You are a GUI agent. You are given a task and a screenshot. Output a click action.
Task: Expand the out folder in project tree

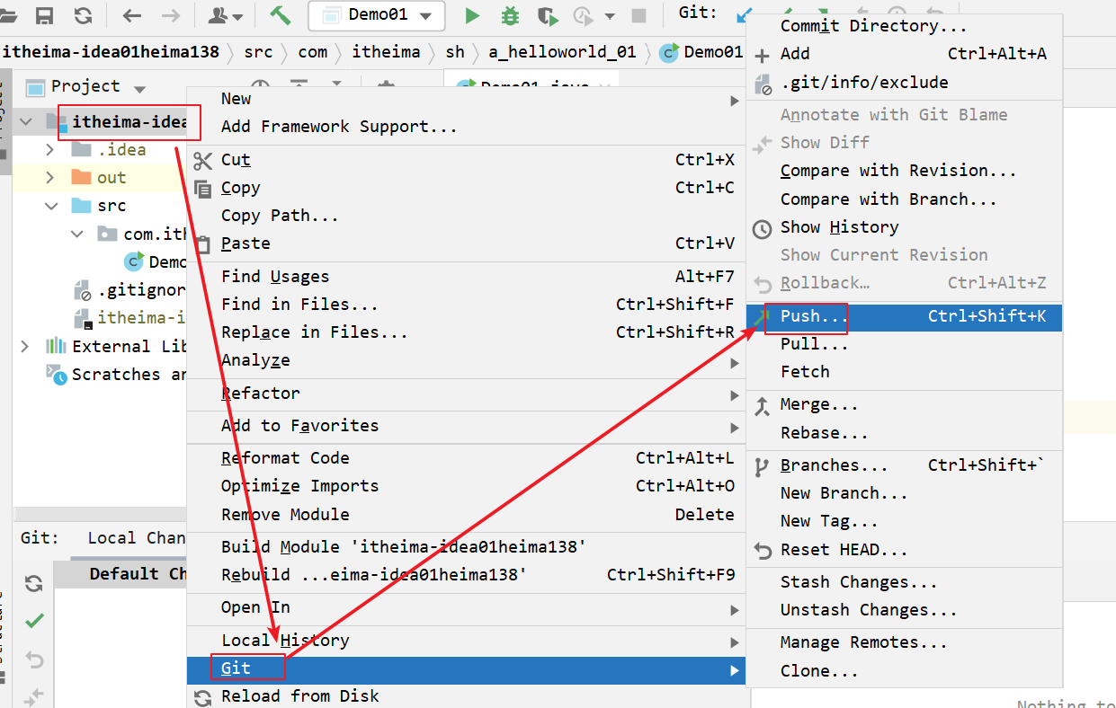pos(50,178)
